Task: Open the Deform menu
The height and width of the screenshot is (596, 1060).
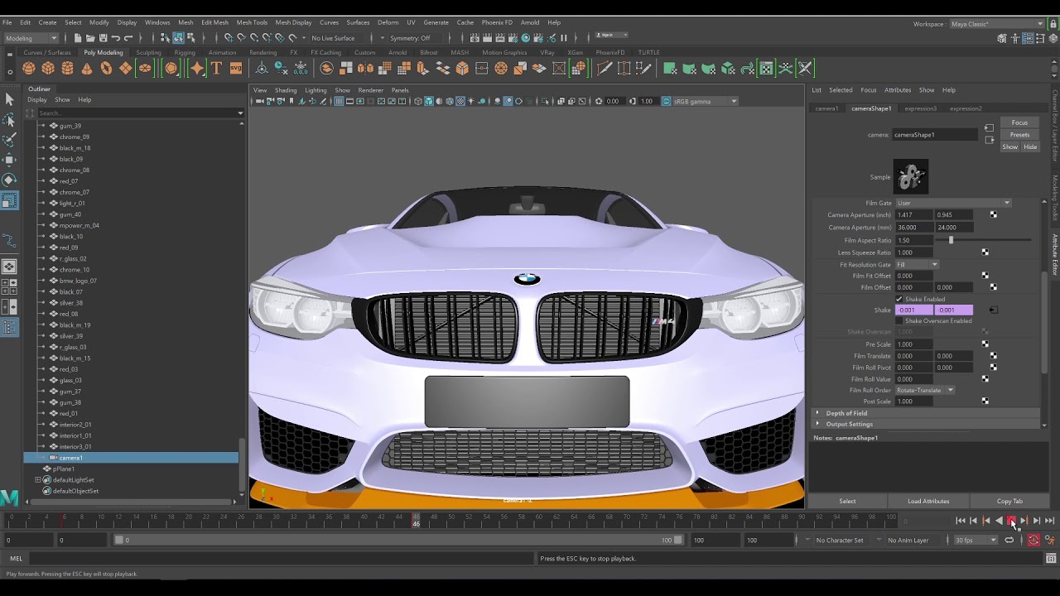Action: [x=388, y=22]
